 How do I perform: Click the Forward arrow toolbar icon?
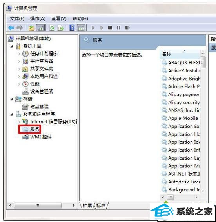pos(20,28)
